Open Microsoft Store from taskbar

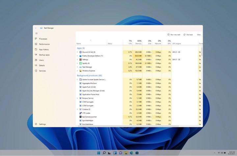pos(137,153)
